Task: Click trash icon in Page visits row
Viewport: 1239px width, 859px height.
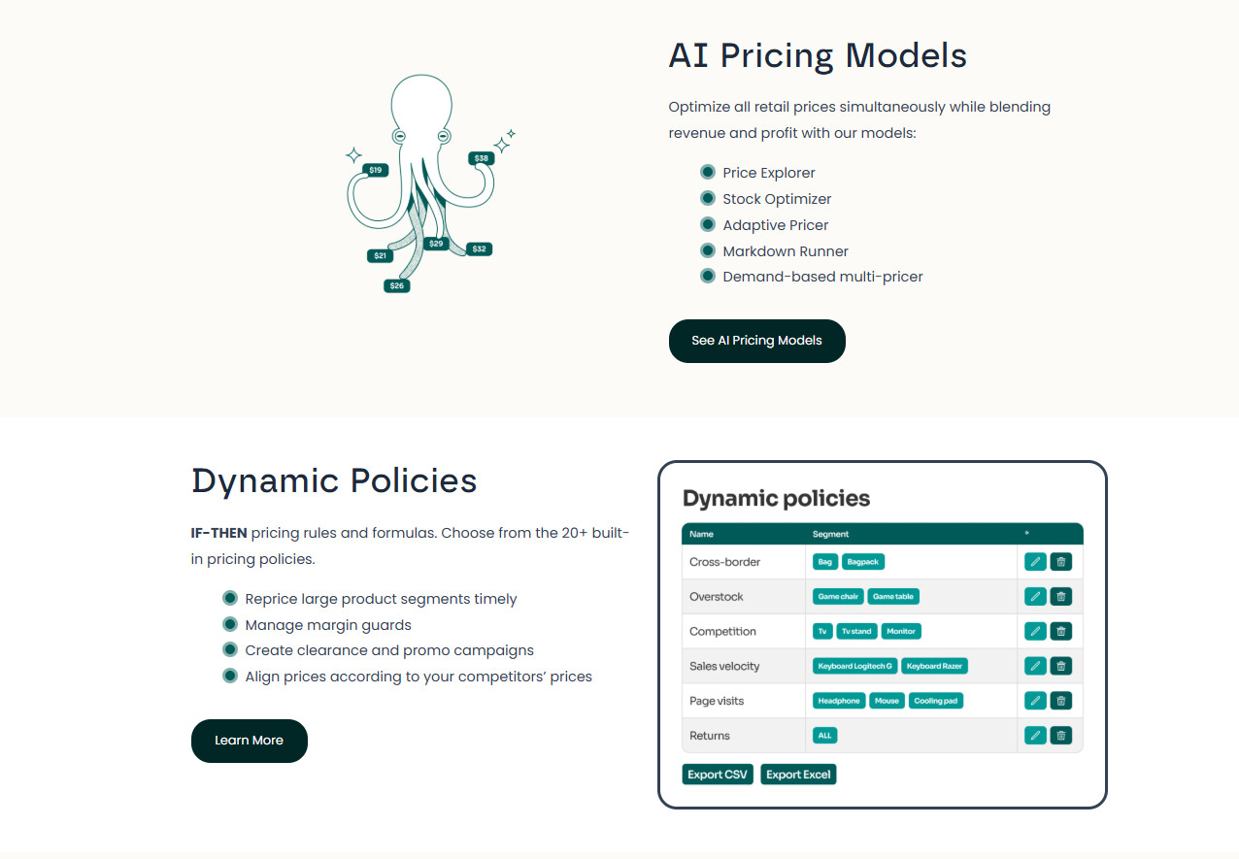Action: [1061, 701]
